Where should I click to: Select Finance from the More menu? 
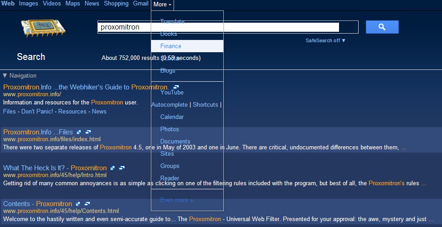point(171,46)
